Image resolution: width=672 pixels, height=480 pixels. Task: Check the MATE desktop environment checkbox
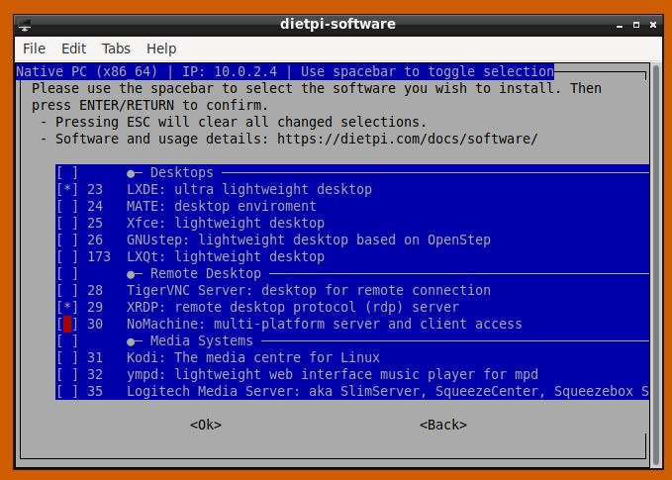click(x=67, y=206)
